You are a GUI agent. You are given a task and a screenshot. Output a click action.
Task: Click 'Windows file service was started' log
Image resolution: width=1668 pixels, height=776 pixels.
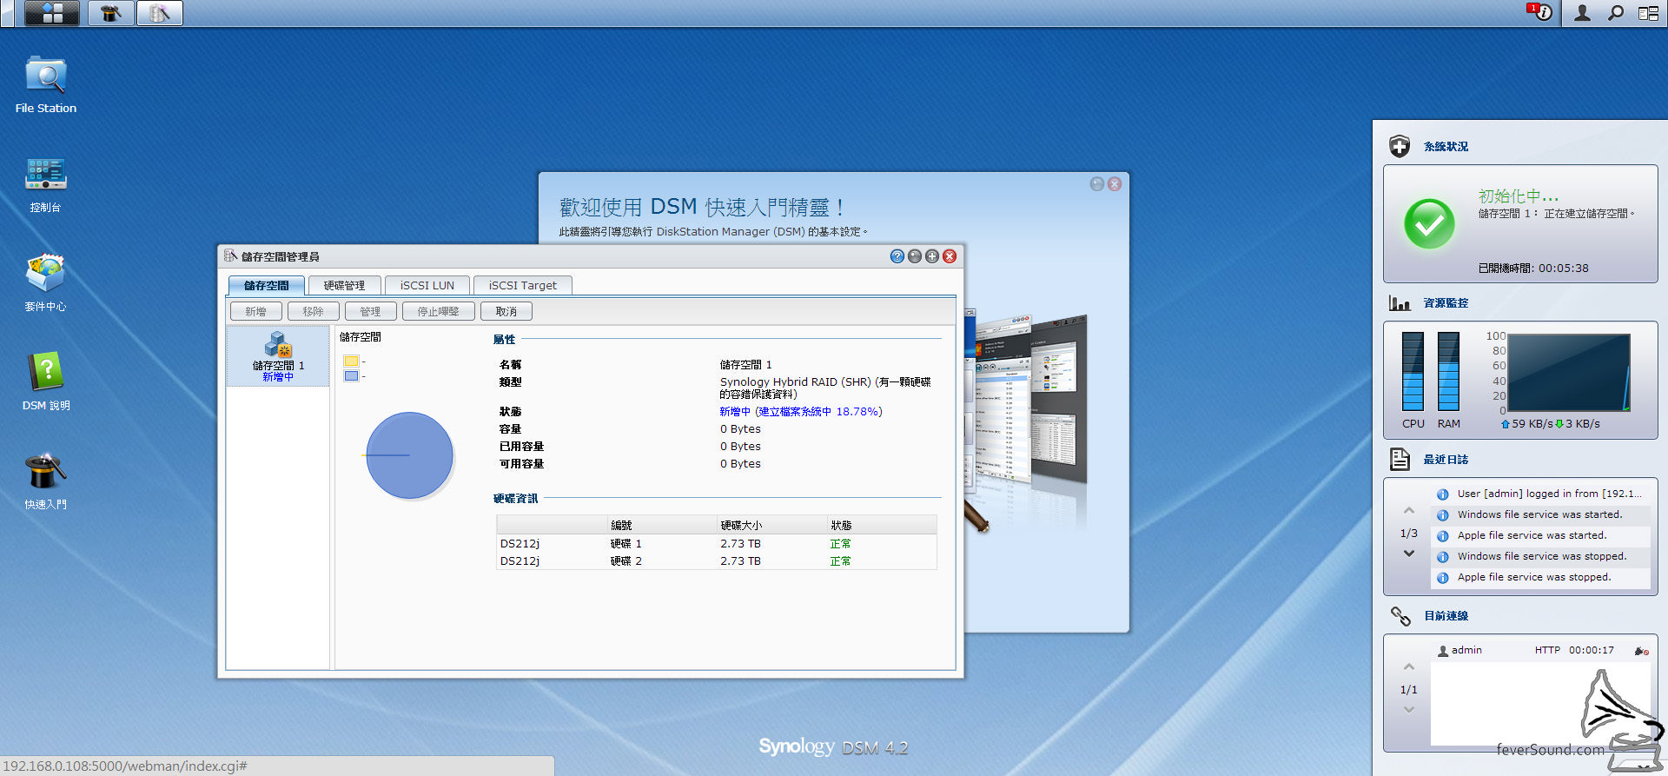coord(1541,514)
